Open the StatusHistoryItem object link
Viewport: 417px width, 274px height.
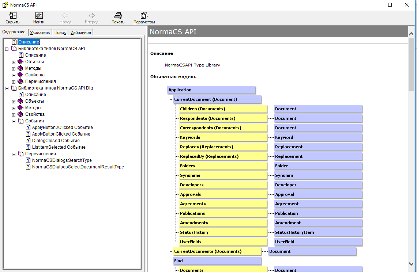tap(318, 232)
